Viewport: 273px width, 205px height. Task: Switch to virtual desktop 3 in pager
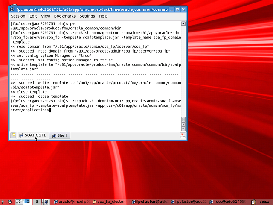point(37,202)
